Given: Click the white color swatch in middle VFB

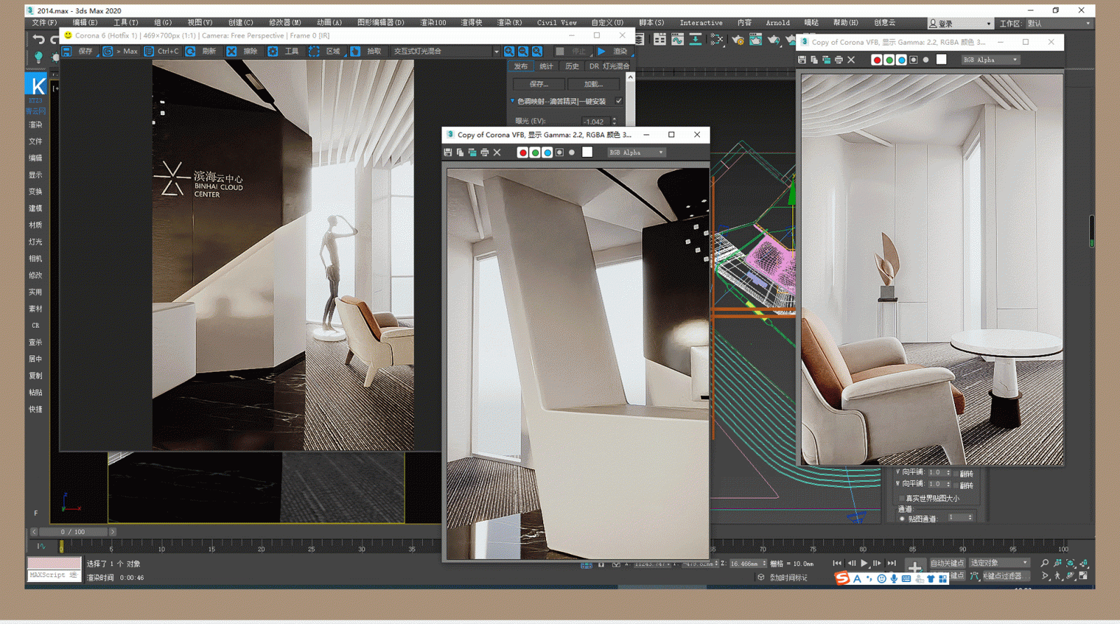Looking at the screenshot, I should 587,153.
